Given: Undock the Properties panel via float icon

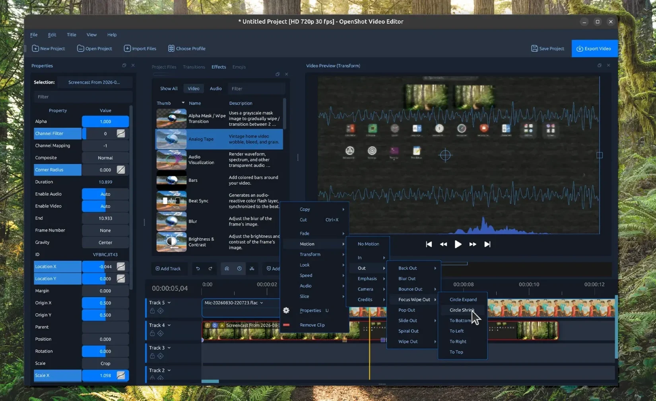Looking at the screenshot, I should (x=124, y=65).
